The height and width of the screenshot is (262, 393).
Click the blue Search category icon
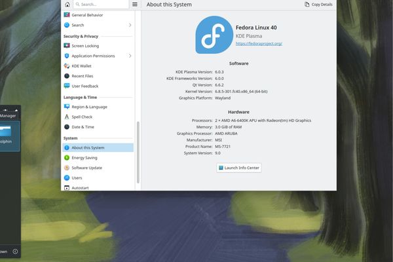click(x=67, y=25)
